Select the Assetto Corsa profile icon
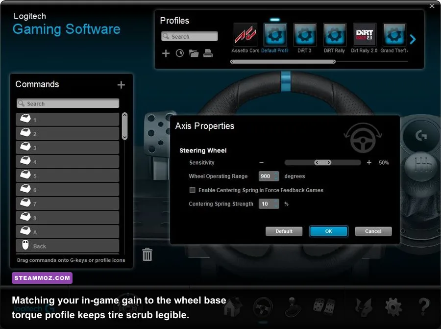This screenshot has height=329, width=441. [x=245, y=35]
